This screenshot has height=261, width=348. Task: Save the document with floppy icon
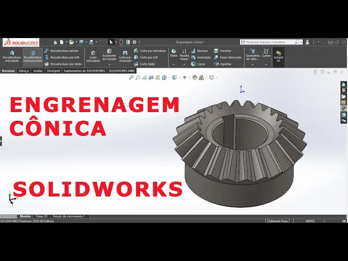tap(82, 42)
